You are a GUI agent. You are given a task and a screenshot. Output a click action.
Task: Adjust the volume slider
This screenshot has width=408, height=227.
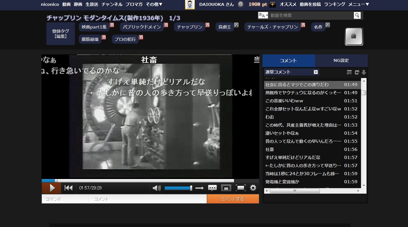pos(178,188)
